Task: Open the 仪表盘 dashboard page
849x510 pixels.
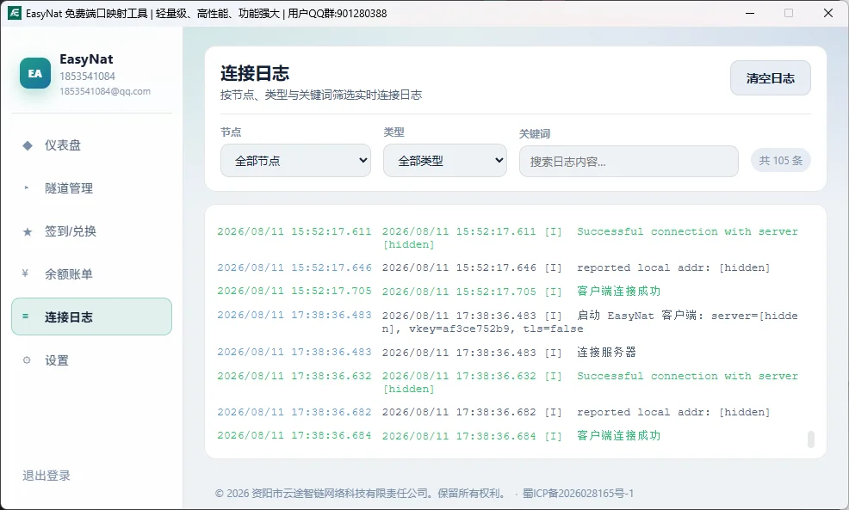Action: tap(91, 145)
